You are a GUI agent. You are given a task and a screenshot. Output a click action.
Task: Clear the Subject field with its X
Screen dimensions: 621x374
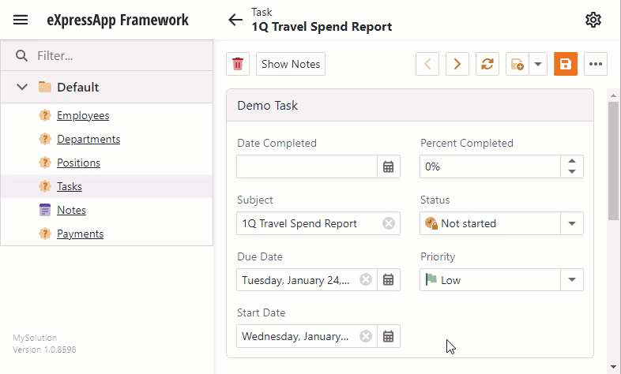(x=389, y=223)
